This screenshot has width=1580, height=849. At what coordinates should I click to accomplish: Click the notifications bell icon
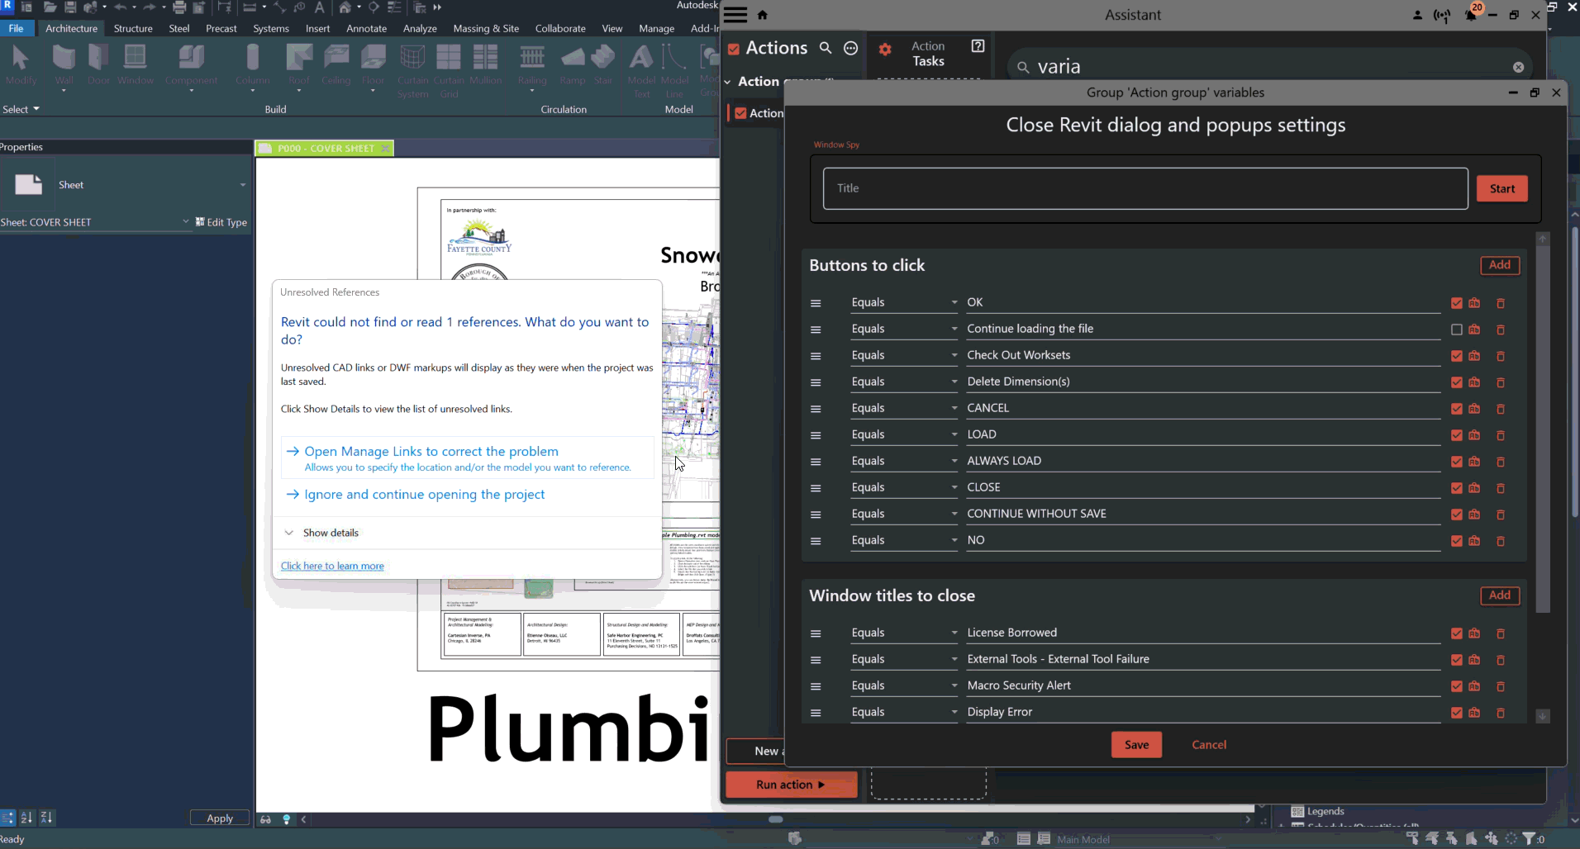click(x=1470, y=16)
